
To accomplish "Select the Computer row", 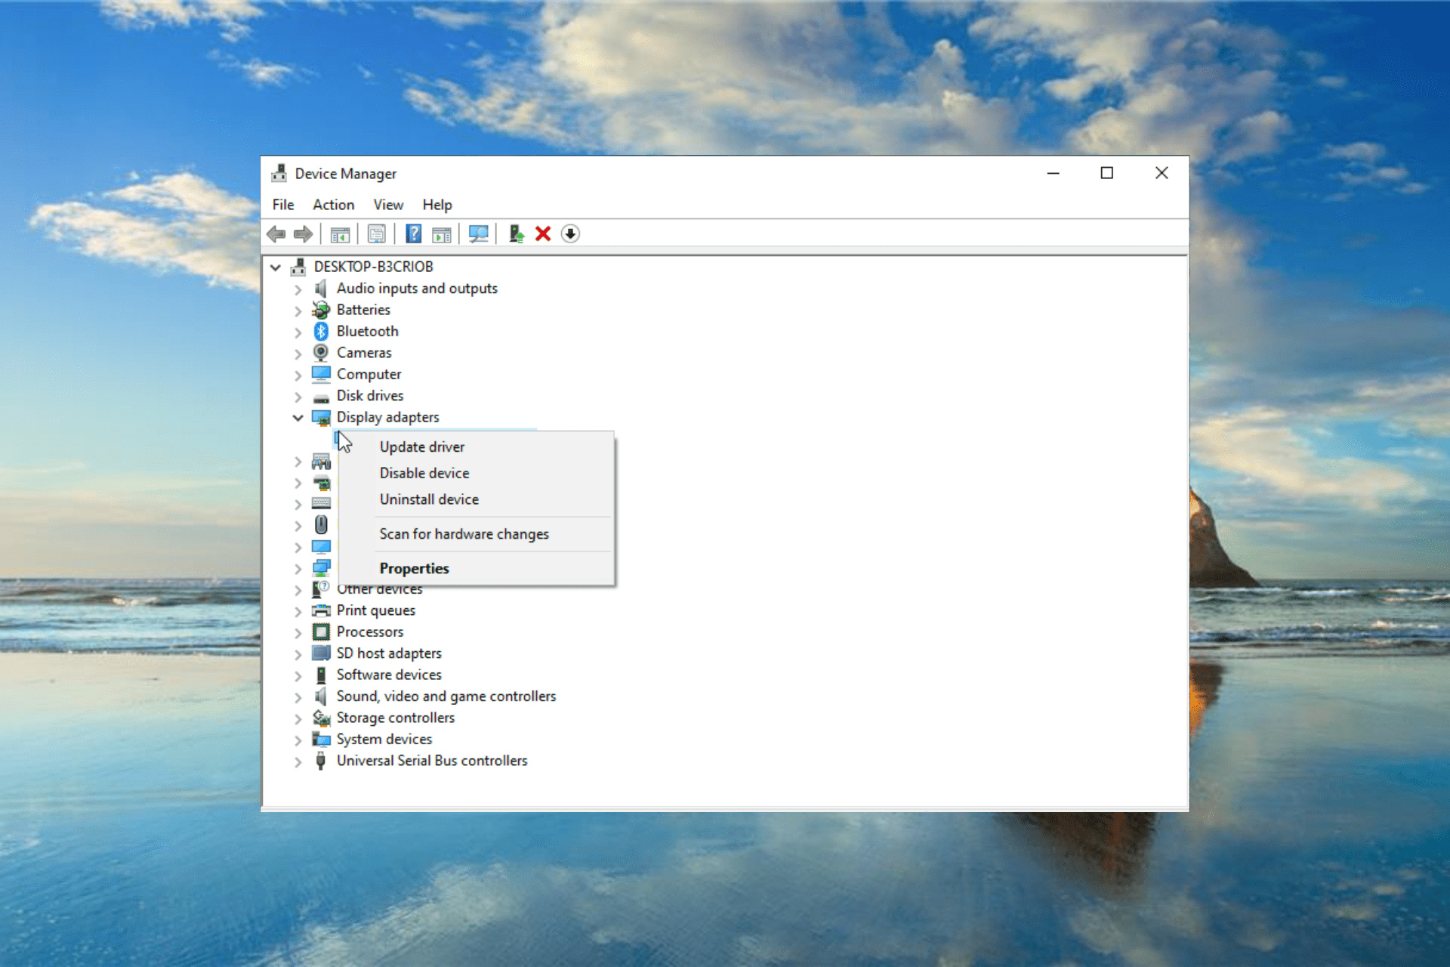I will (369, 374).
